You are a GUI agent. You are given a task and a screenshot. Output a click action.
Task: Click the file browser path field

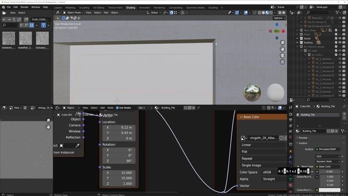[x=40, y=20]
